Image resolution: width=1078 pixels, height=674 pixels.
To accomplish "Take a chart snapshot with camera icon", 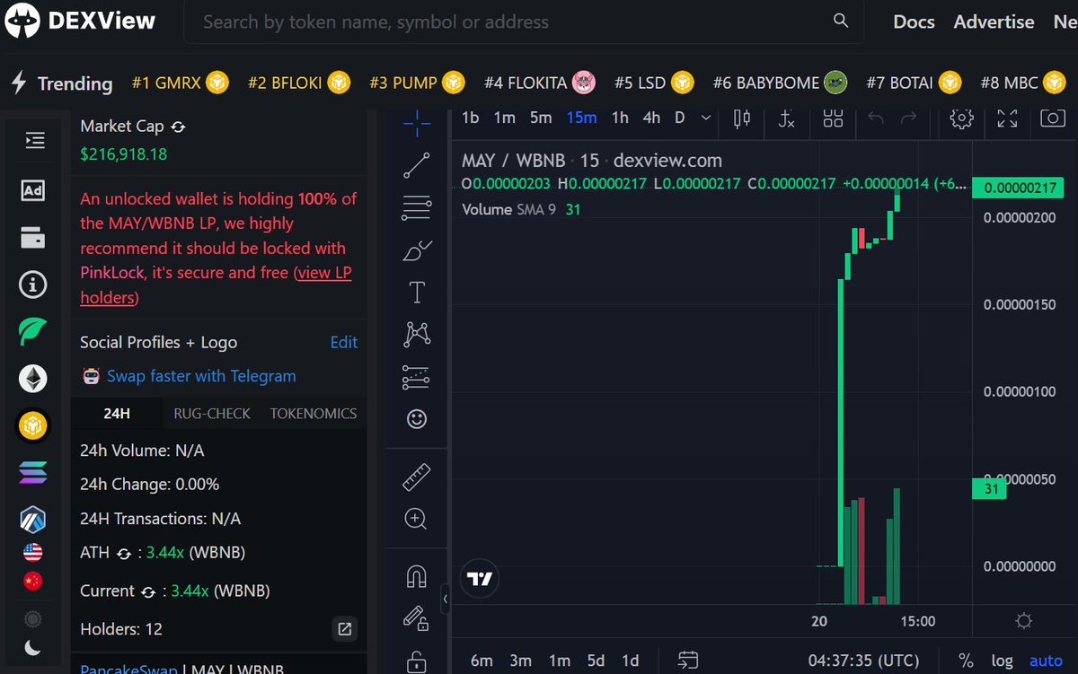I will click(x=1052, y=118).
